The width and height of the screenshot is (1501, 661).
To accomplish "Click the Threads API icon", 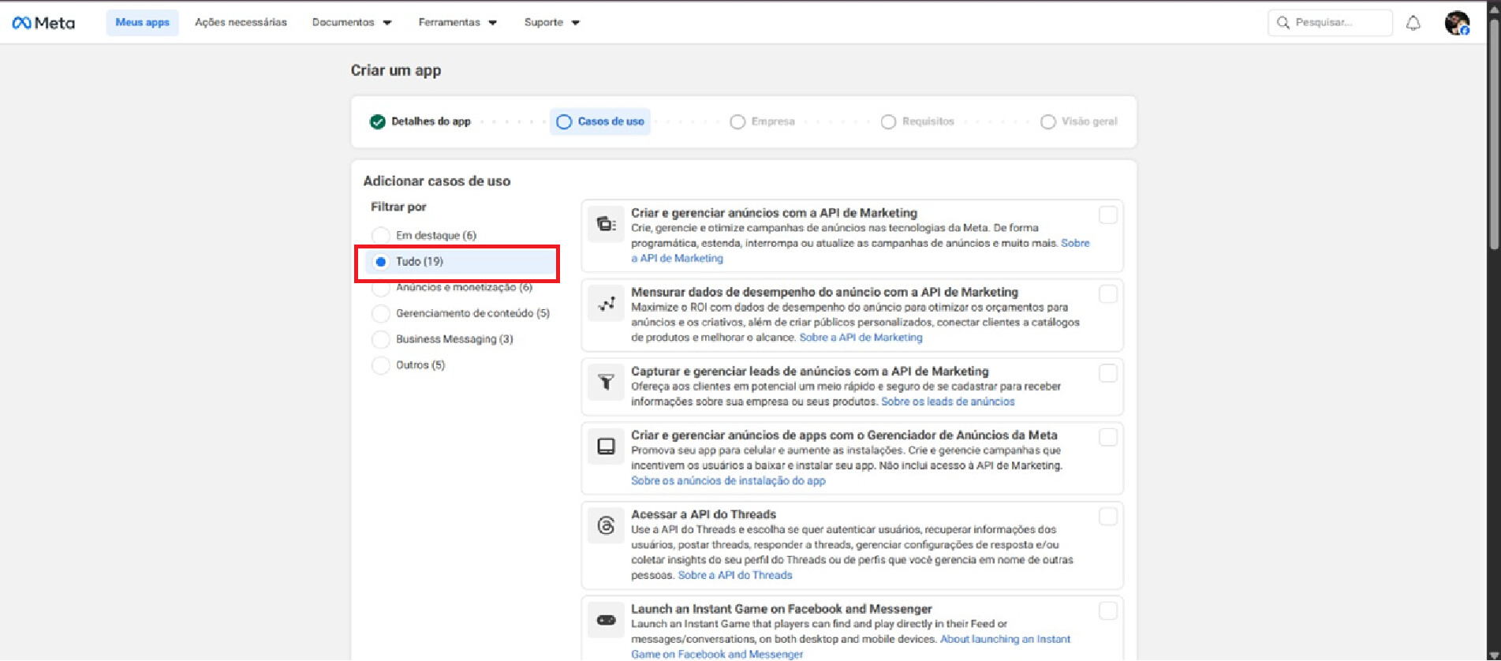I will coord(606,525).
